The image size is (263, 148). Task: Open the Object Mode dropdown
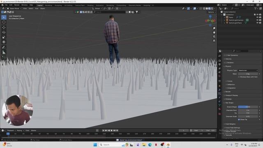pos(14,8)
